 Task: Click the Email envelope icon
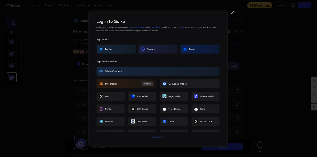(185, 49)
